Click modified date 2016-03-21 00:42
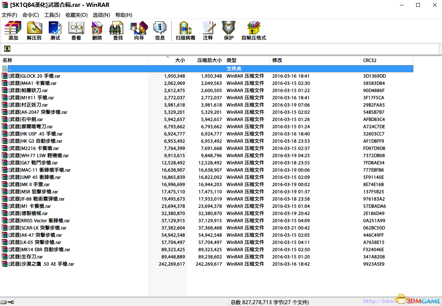The width and height of the screenshot is (442, 306). point(291,228)
